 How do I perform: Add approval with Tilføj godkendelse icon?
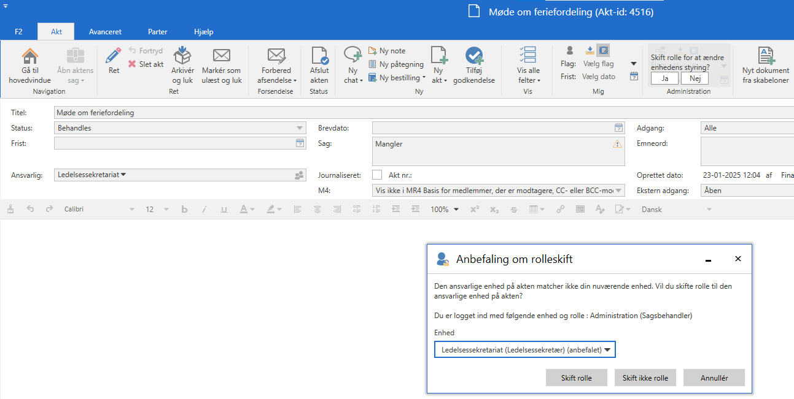pos(473,56)
